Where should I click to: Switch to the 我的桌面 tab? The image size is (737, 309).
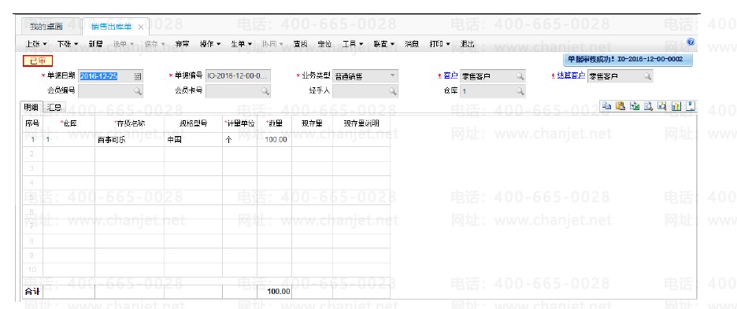[x=46, y=27]
